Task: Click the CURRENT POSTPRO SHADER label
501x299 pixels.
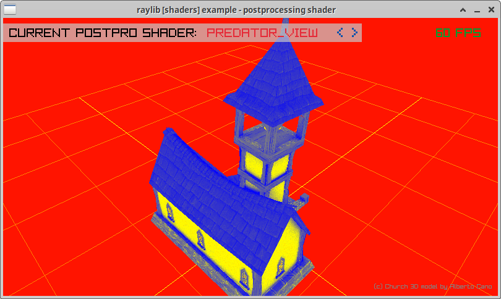Action: tap(103, 33)
